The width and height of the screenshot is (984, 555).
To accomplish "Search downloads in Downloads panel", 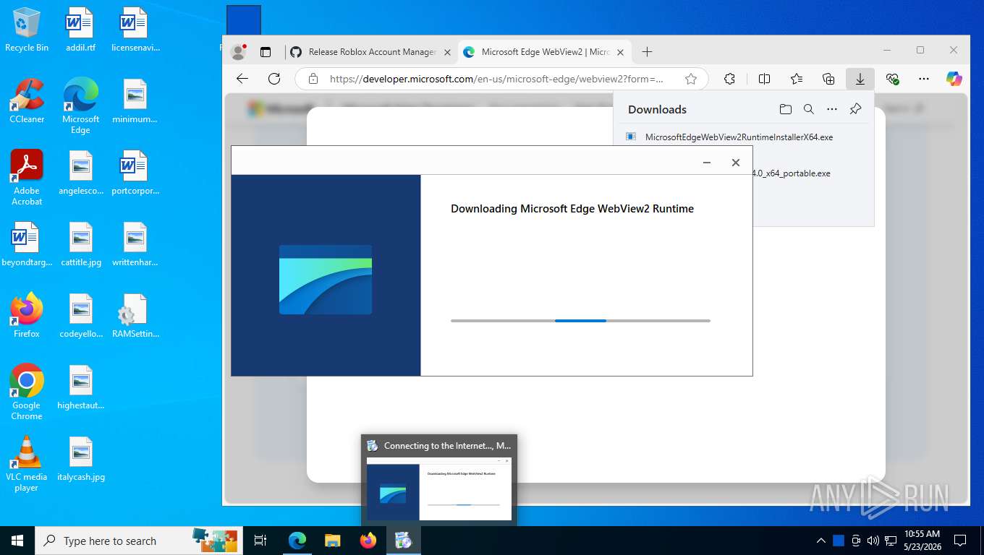I will click(809, 109).
